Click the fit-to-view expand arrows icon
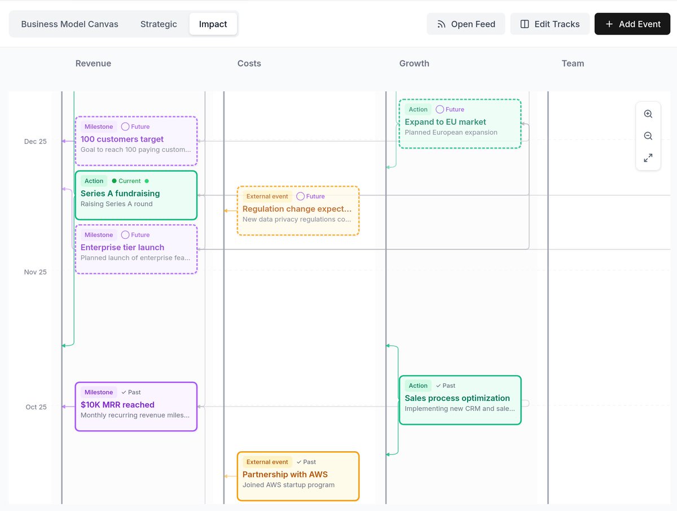Viewport: 677px width, 511px height. (x=648, y=158)
